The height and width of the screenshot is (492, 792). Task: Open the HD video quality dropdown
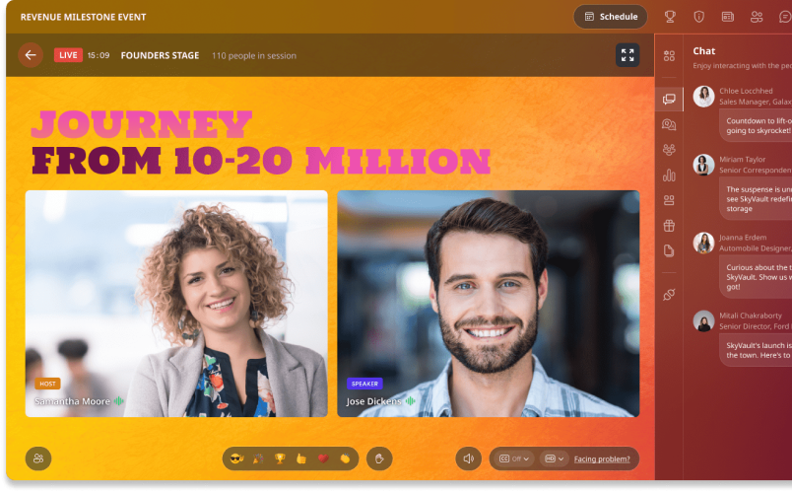click(x=554, y=458)
